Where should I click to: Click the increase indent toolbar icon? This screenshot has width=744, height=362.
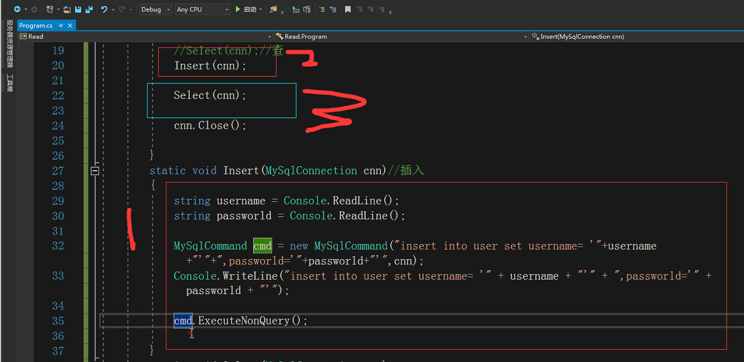pos(307,9)
